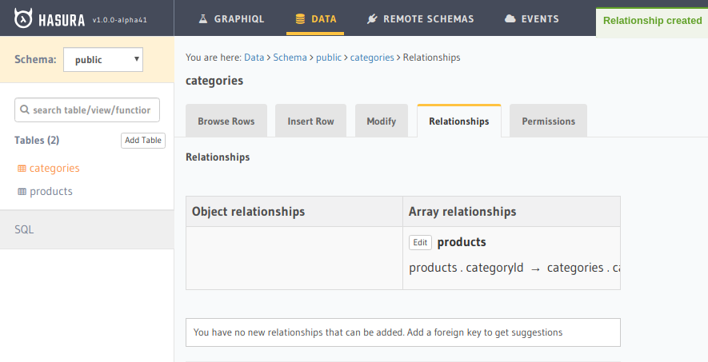
Task: Click the GraphiQL flask icon
Action: pyautogui.click(x=203, y=18)
